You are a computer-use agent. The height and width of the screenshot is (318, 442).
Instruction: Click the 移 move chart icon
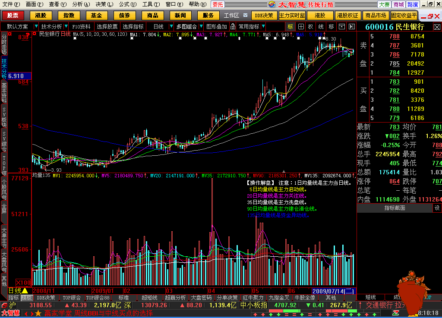coord(331,27)
